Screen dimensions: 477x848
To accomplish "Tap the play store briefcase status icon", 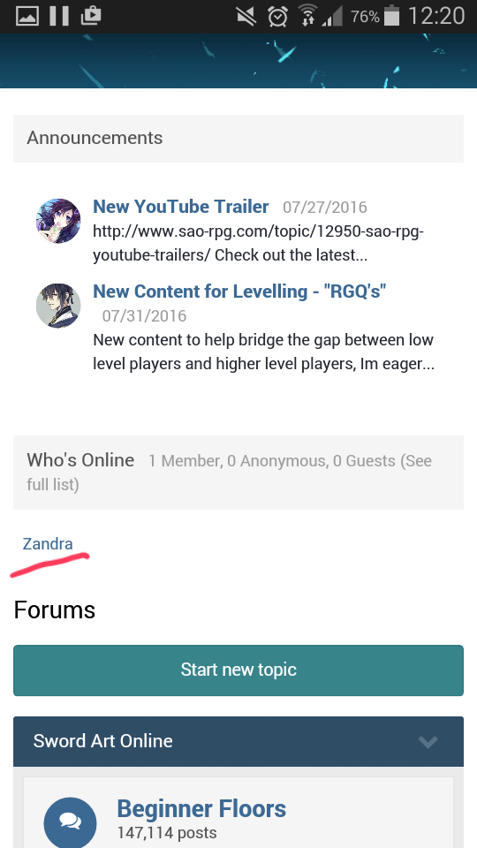I will pos(91,16).
